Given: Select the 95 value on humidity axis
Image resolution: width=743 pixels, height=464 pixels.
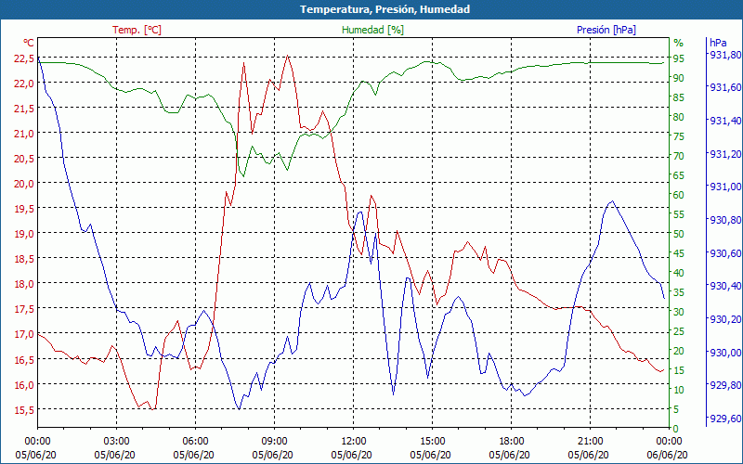Looking at the screenshot, I should (679, 58).
